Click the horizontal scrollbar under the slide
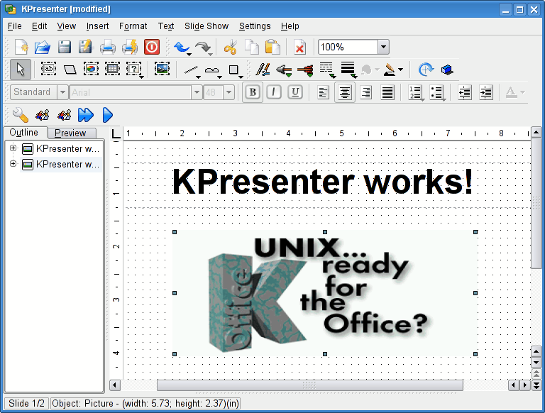 (x=309, y=385)
